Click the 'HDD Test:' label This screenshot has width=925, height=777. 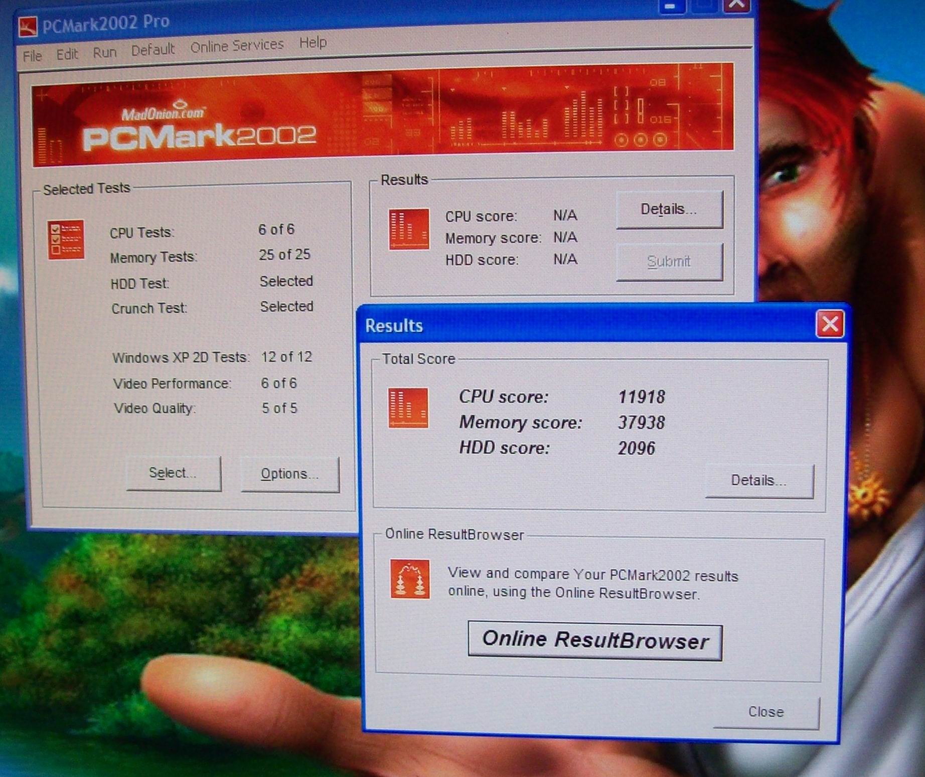pyautogui.click(x=140, y=284)
